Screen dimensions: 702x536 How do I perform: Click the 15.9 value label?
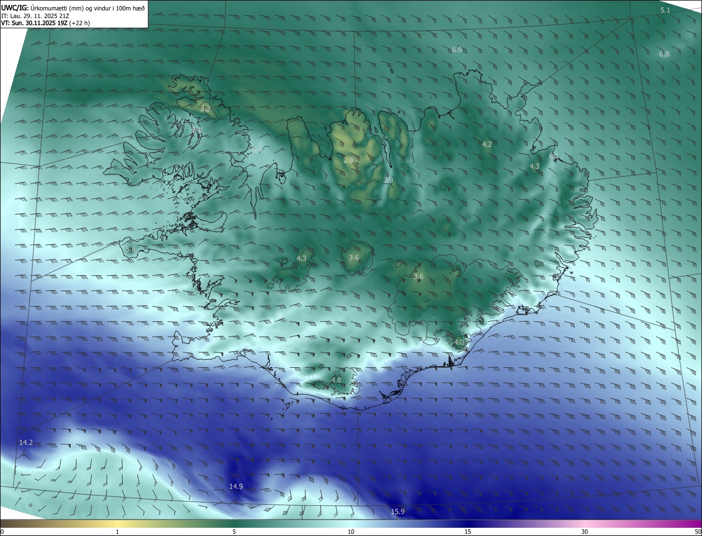(x=398, y=512)
